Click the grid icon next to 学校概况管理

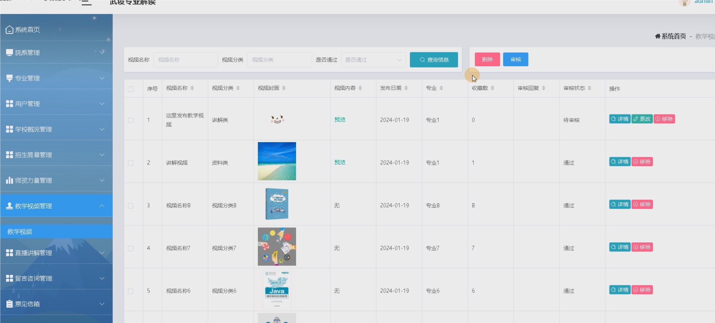pos(9,129)
